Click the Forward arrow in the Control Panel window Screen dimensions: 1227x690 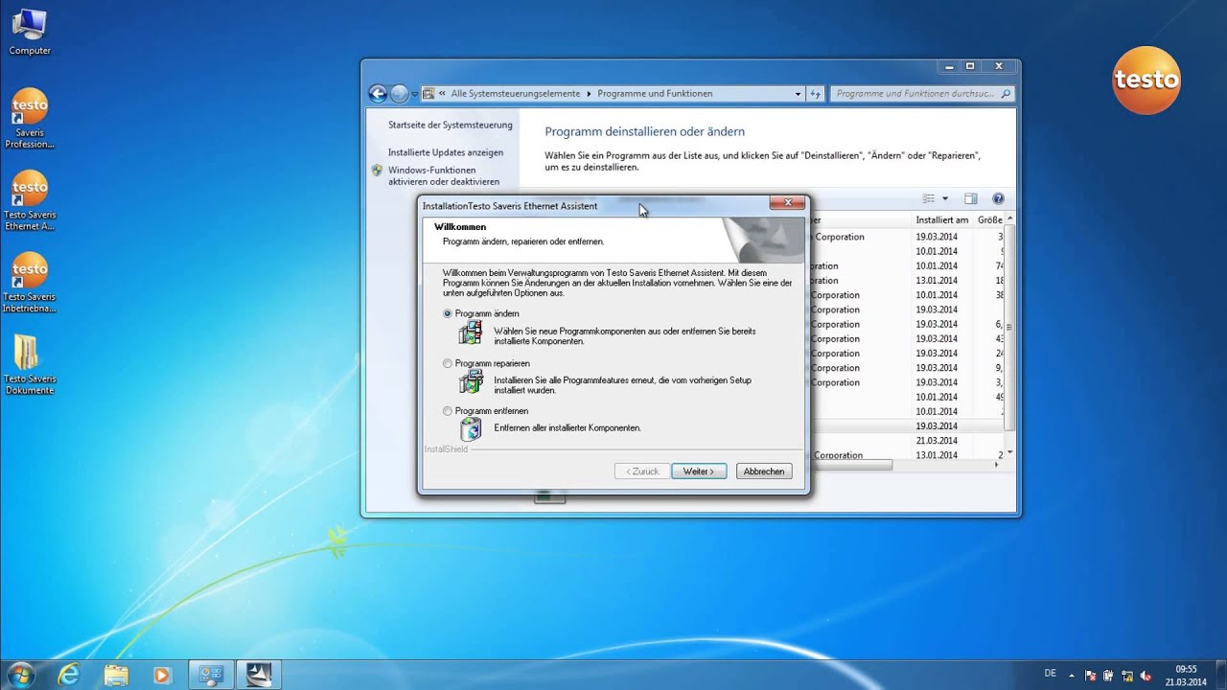400,94
